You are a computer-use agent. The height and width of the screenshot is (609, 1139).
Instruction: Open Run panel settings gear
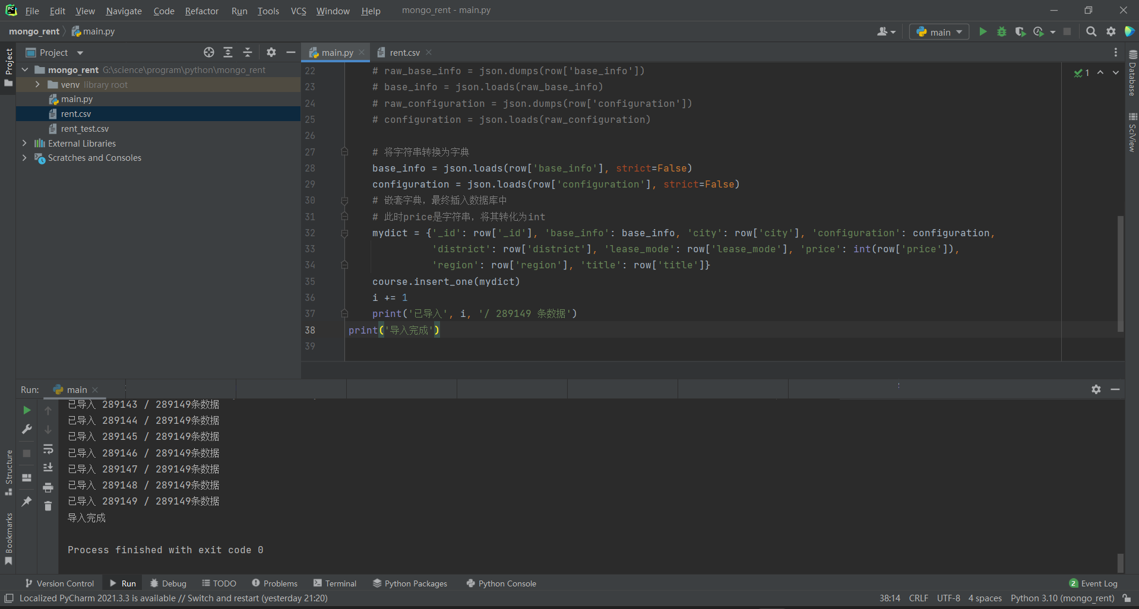point(1096,389)
